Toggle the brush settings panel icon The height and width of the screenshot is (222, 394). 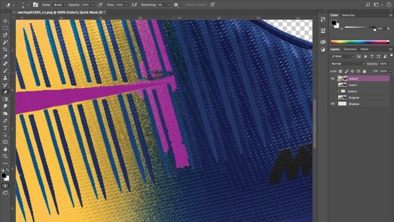pyautogui.click(x=36, y=4)
